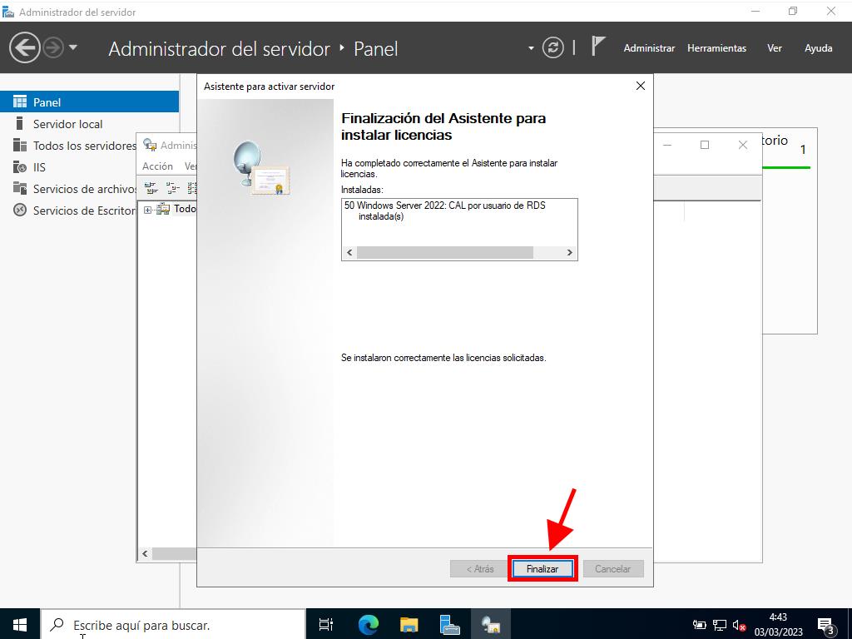Image resolution: width=852 pixels, height=639 pixels.
Task: Open the notifications flag
Action: point(597,47)
